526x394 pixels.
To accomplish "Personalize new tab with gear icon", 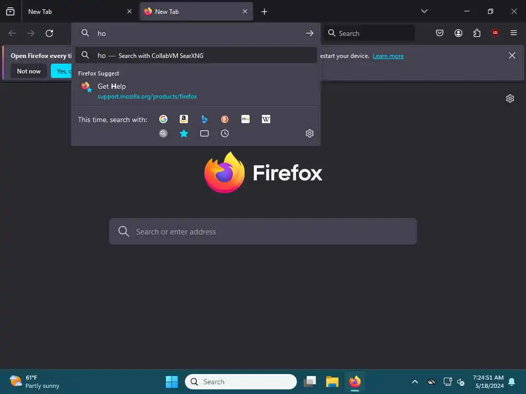I will [510, 98].
